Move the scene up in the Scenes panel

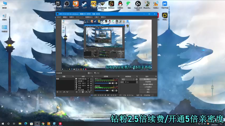(x=64, y=92)
